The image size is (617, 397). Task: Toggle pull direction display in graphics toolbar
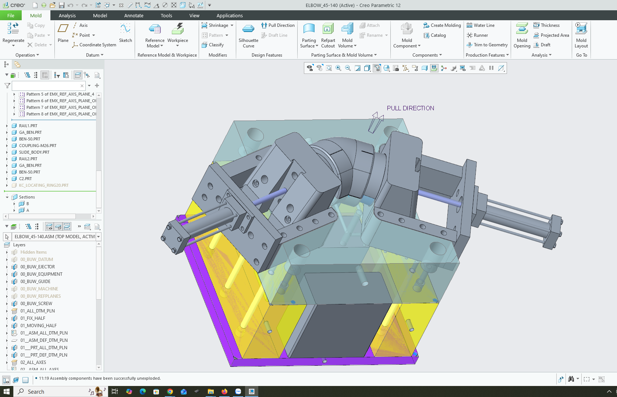(434, 68)
